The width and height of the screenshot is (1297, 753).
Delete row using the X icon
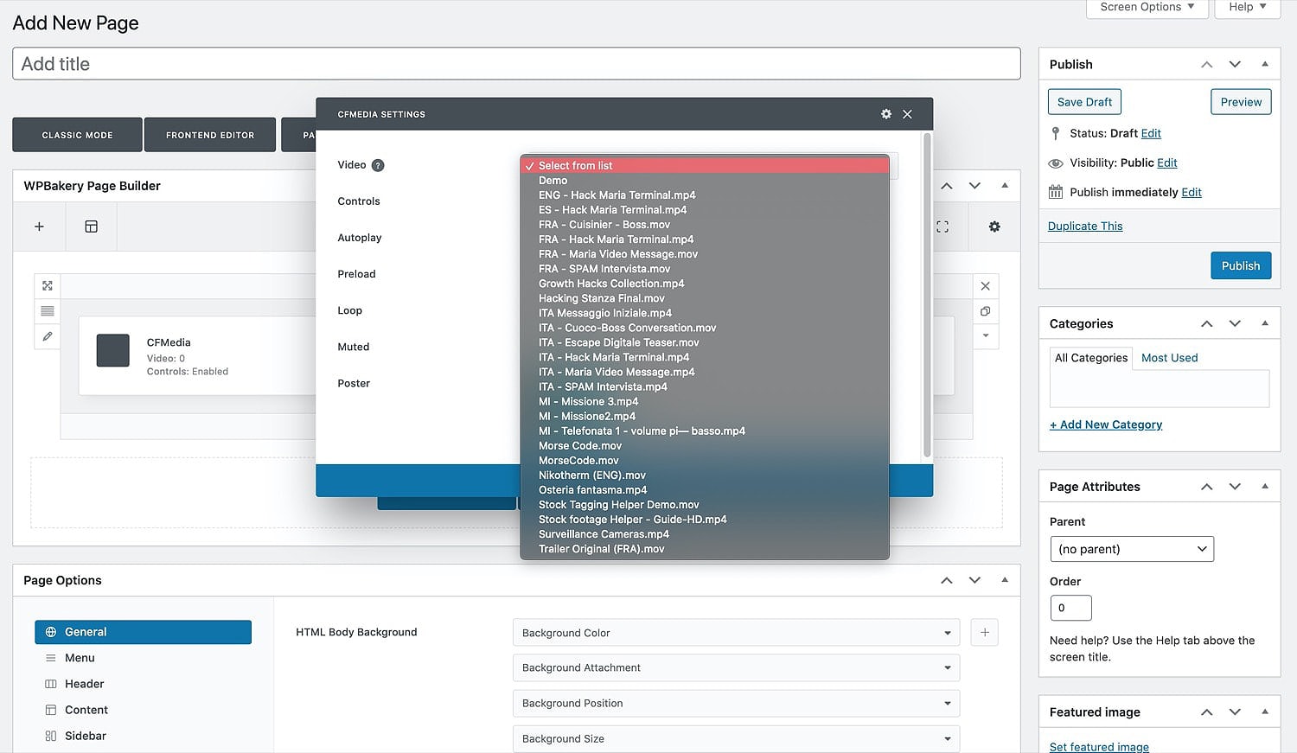(985, 286)
